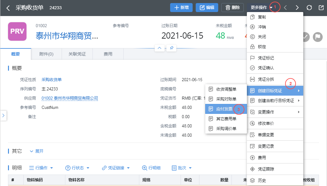The image size is (327, 186).
Task: Click the gray flag circle icon
Action: [318, 37]
